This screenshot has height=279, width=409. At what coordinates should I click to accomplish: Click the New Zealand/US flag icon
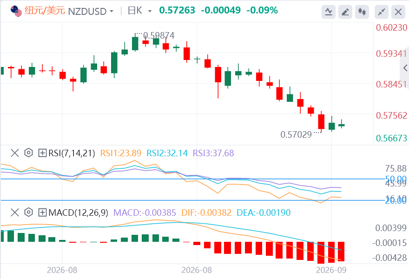tap(16, 11)
